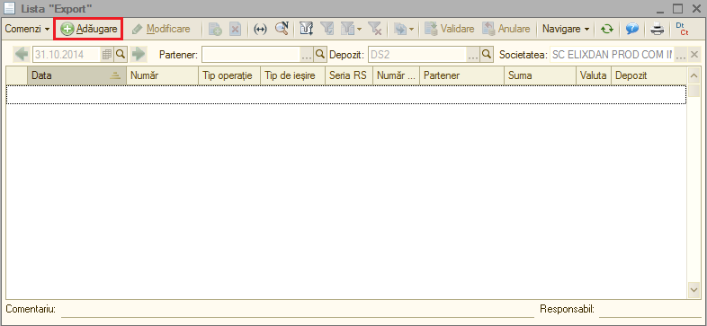The height and width of the screenshot is (326, 707).
Task: Click the magnifier icon of Partener field
Action: click(319, 55)
